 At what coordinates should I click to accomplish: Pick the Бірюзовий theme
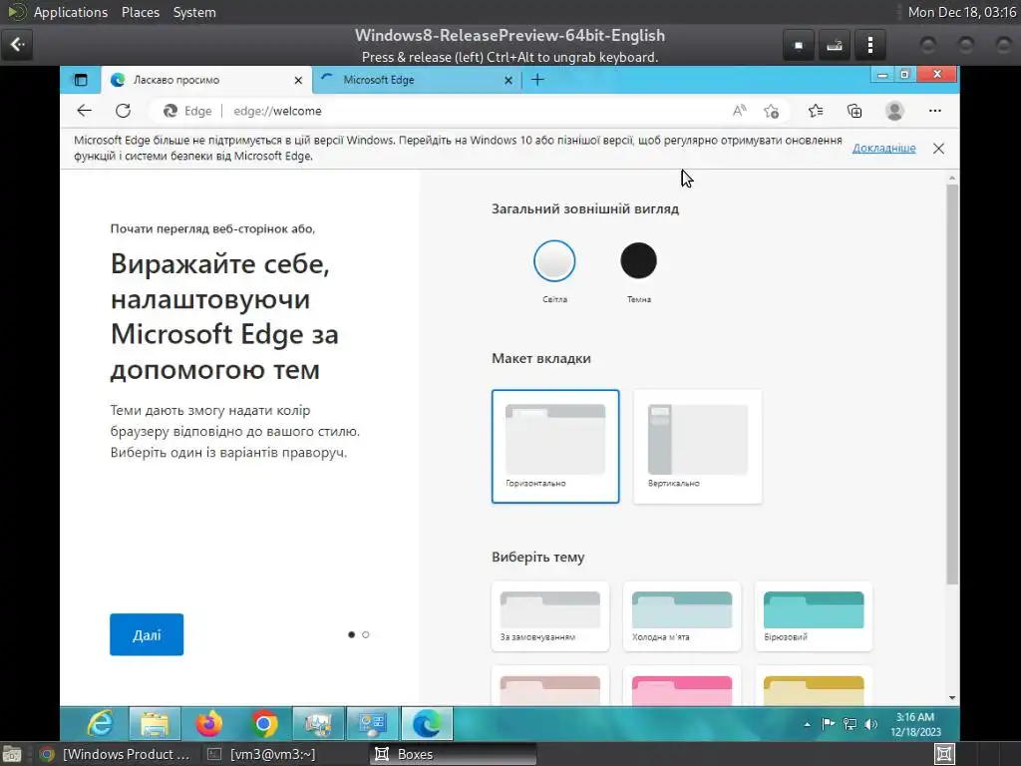click(814, 616)
